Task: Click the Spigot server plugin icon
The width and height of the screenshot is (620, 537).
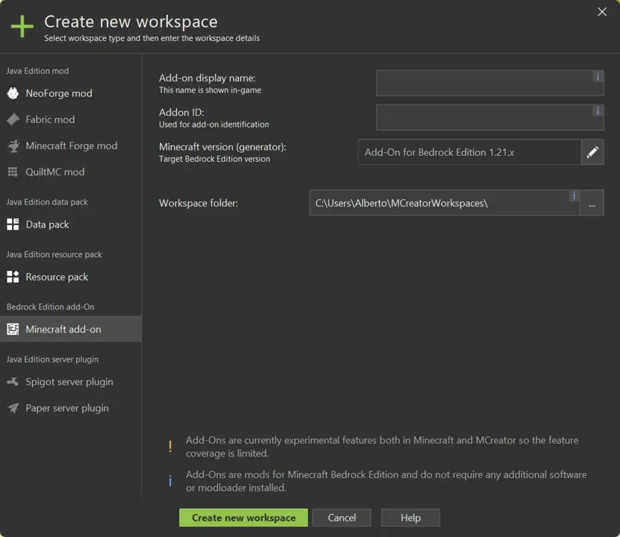Action: (x=11, y=381)
